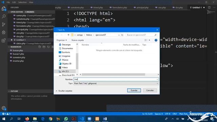
Task: Click the Split Editor icon
Action: [209, 7]
